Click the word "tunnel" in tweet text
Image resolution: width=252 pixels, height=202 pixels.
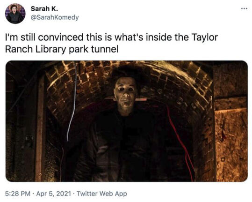pos(105,49)
